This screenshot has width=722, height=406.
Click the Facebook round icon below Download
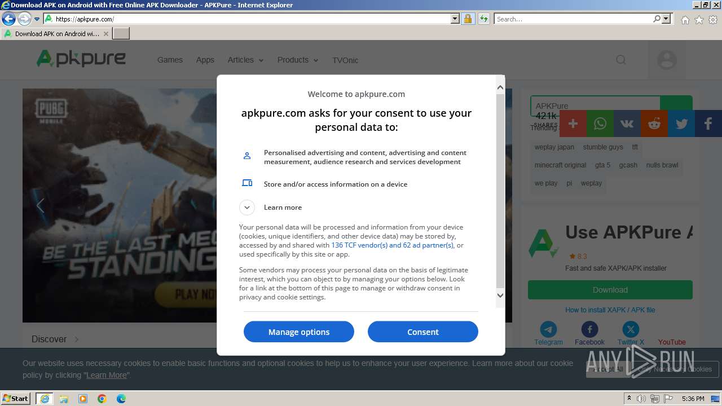tap(589, 329)
